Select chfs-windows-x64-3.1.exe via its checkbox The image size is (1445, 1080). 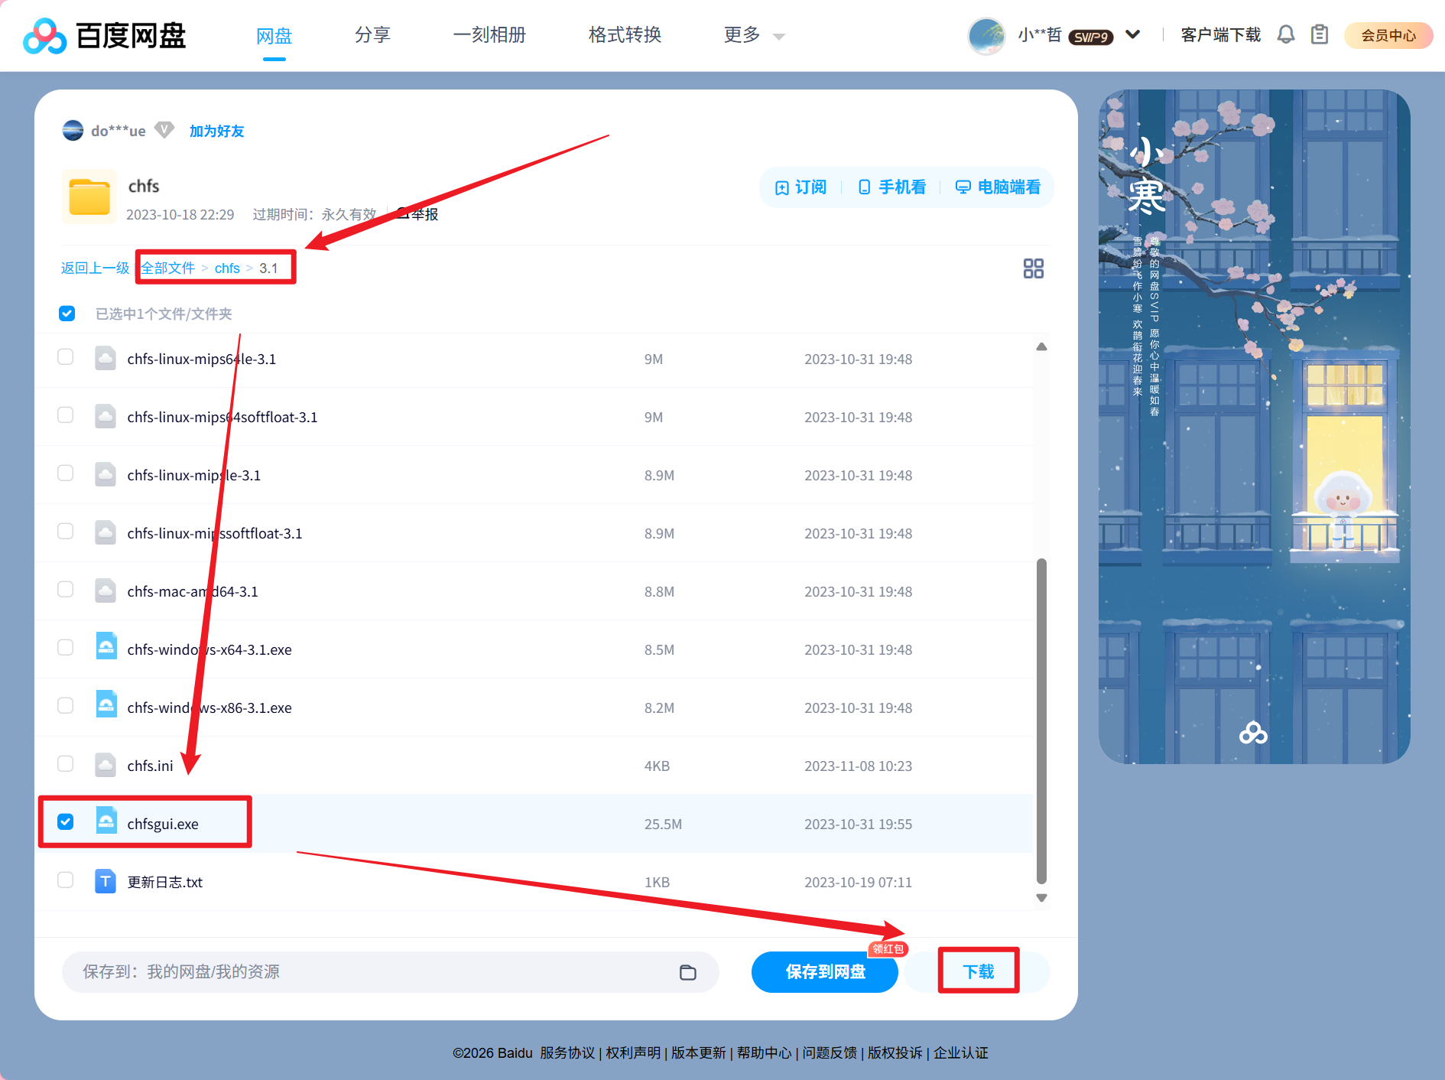(x=66, y=647)
